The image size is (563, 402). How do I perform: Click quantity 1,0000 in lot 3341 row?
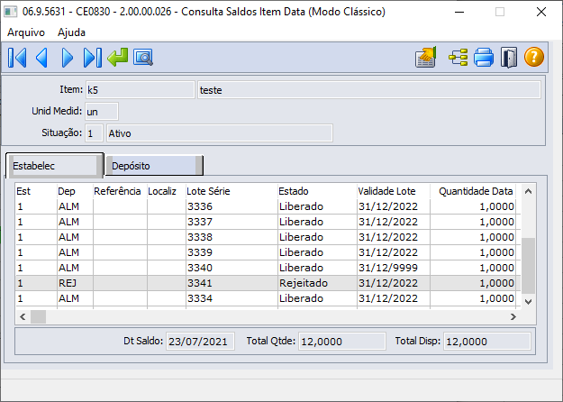(x=473, y=283)
